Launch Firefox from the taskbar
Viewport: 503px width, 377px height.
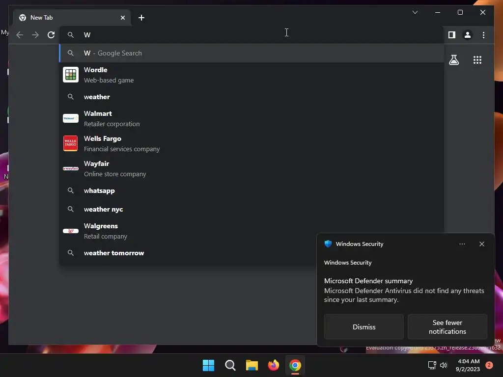(x=273, y=365)
